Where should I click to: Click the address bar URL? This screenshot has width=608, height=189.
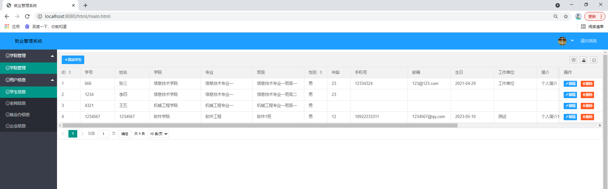(x=78, y=16)
